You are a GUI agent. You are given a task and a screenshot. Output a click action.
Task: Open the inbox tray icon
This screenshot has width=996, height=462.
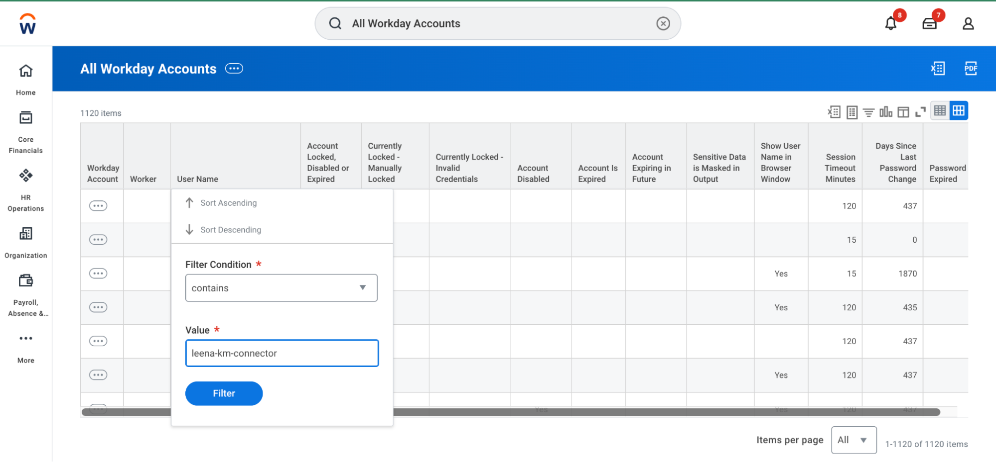[929, 23]
